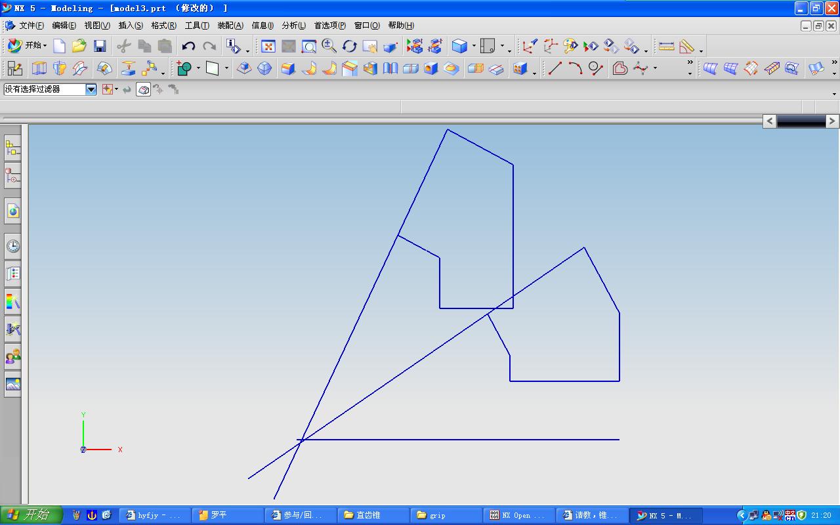Image resolution: width=840 pixels, height=525 pixels.
Task: Open the 文件(F) menu
Action: click(31, 26)
